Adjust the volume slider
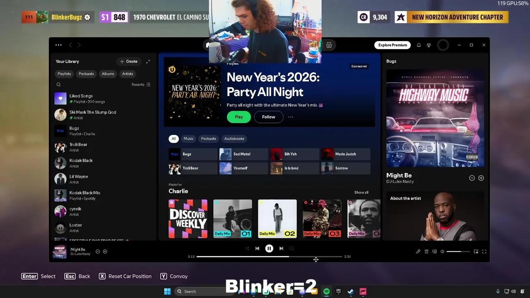The image size is (530, 298). [458, 251]
